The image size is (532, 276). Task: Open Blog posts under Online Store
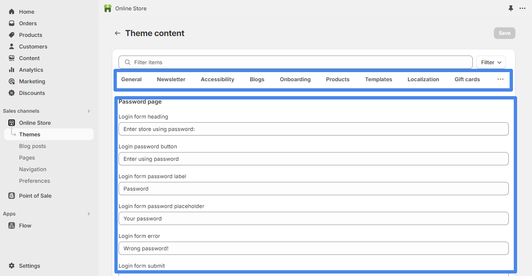click(x=32, y=146)
